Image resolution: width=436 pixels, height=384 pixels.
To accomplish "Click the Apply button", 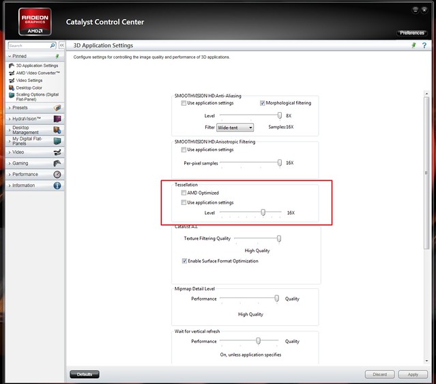I will click(x=412, y=374).
